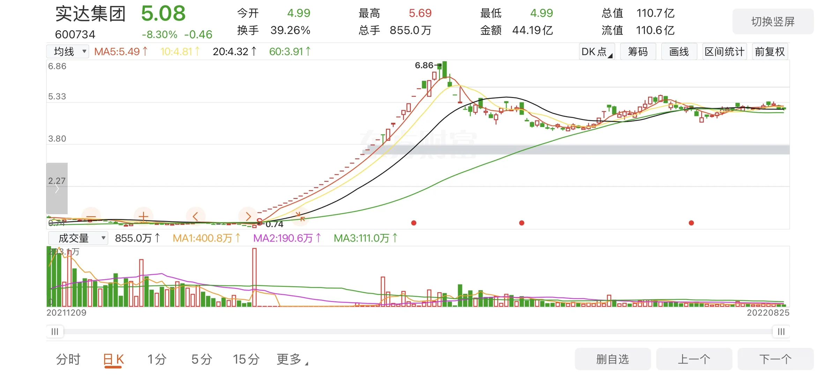Click the collapse arrows icon on chart
The height and width of the screenshot is (377, 819).
300,216
